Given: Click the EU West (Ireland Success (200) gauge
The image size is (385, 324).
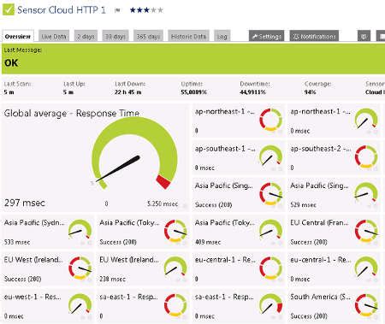Looking at the screenshot, I should pos(80,268).
